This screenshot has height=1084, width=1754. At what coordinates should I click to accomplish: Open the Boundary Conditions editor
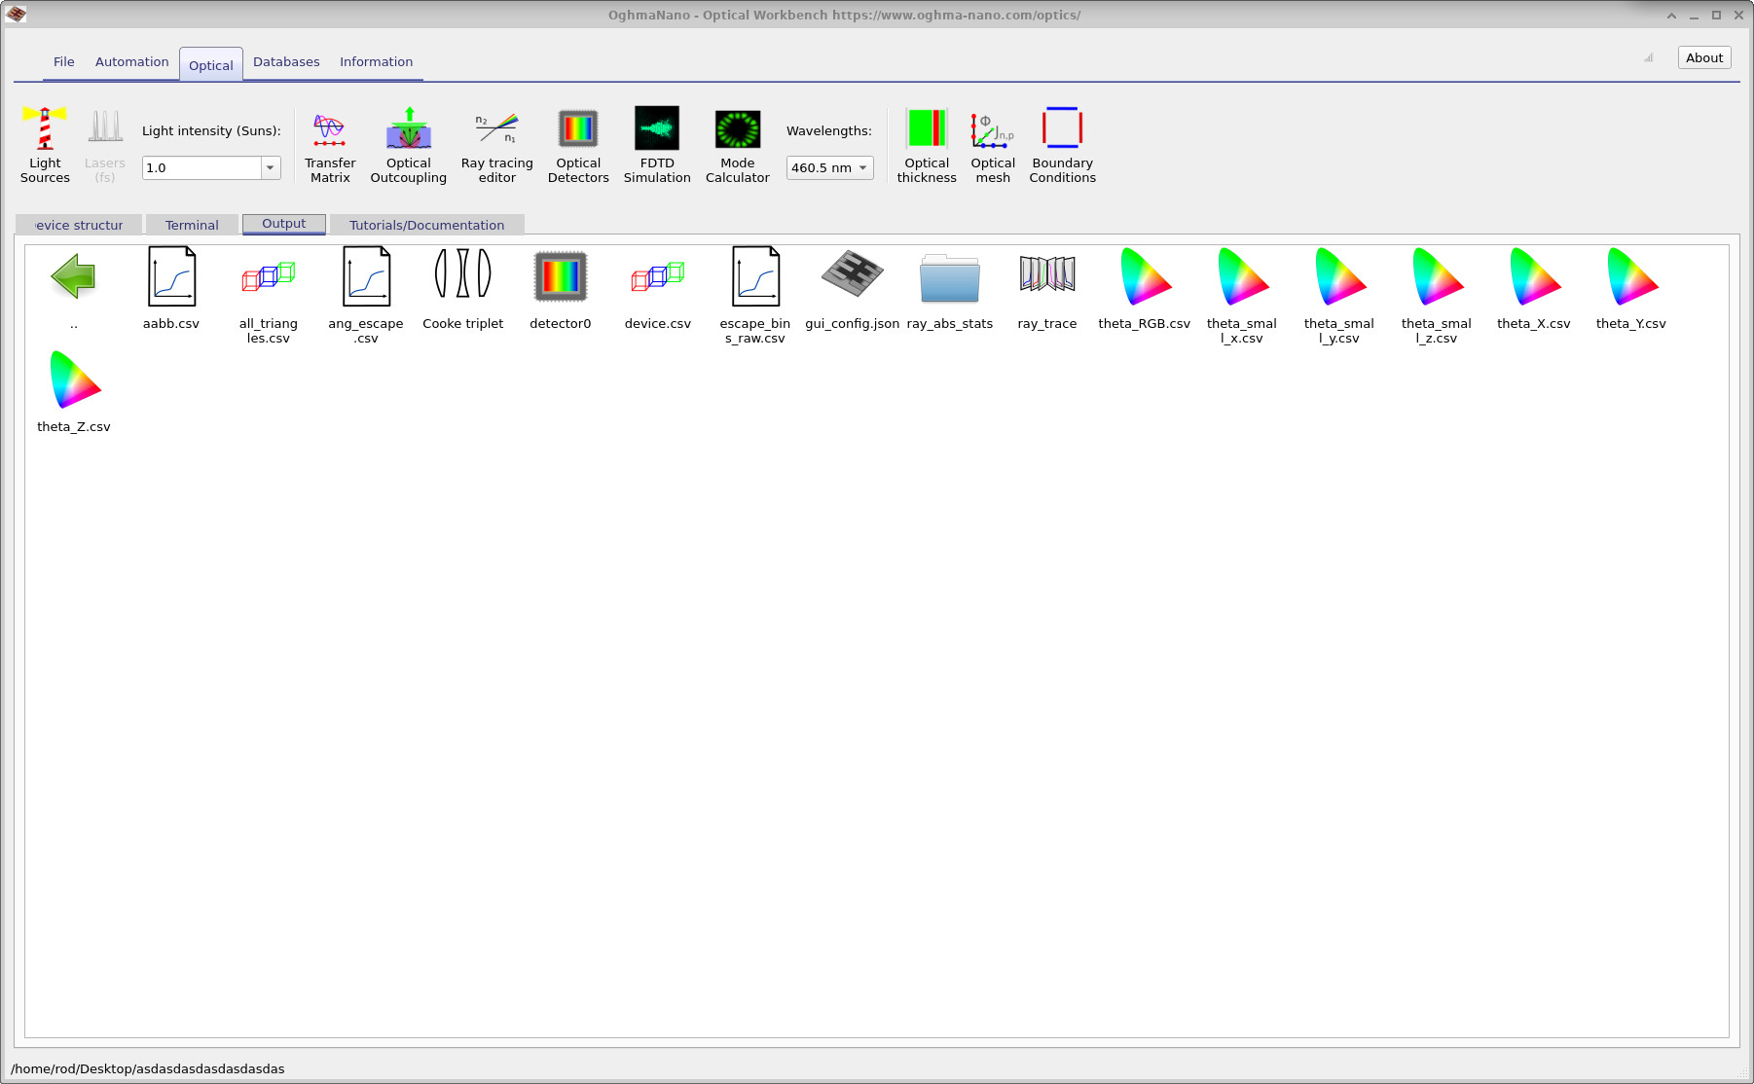pyautogui.click(x=1061, y=146)
